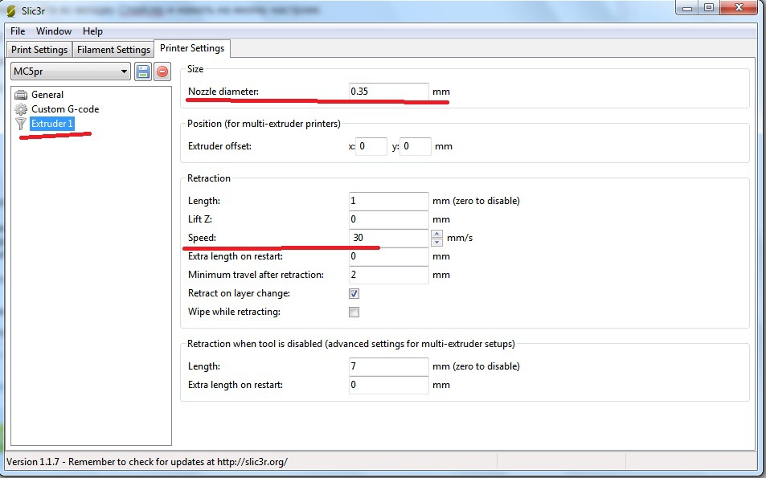Select the Printer Settings tab

[x=192, y=48]
